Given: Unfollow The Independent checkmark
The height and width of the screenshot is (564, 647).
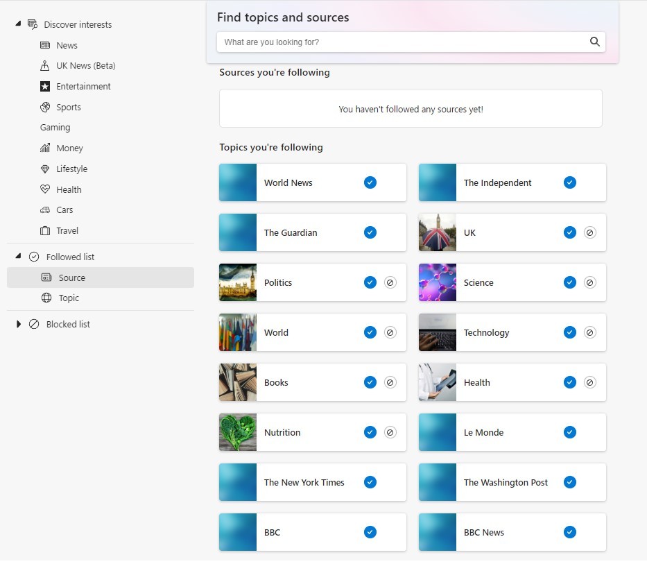Looking at the screenshot, I should pos(570,182).
